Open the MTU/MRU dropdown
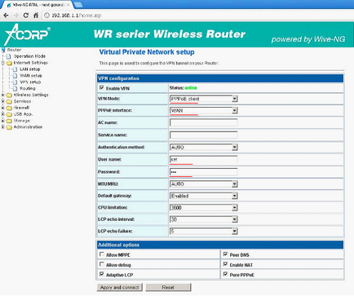Viewport: 354px width, 305px height. 203,184
